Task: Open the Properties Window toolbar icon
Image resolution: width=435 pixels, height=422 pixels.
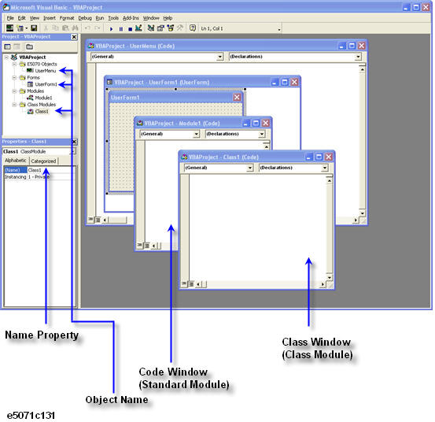Action: click(x=160, y=28)
